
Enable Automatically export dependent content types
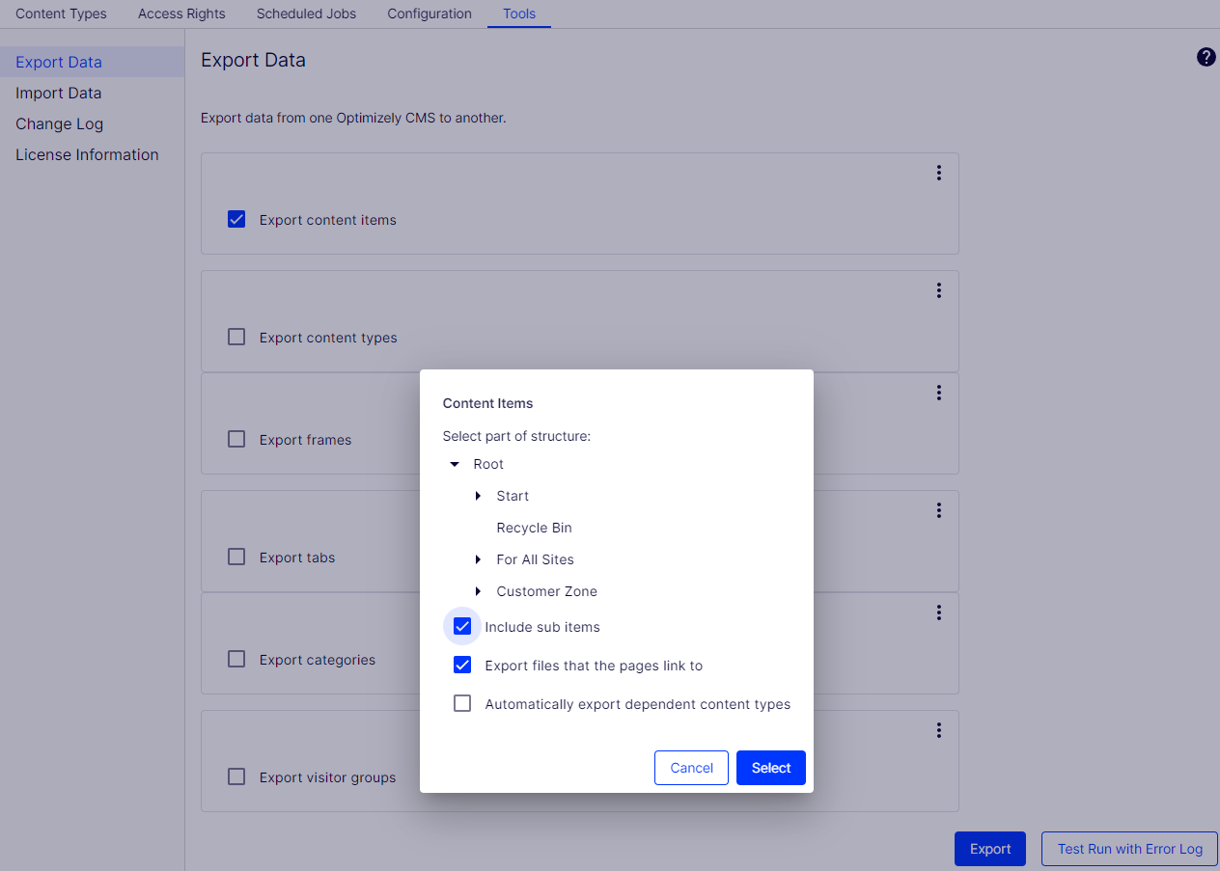pos(462,703)
